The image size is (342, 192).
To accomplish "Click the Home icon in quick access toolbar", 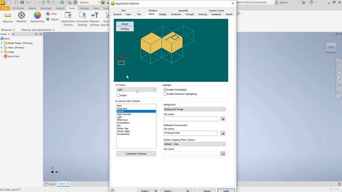I will 43,2.
